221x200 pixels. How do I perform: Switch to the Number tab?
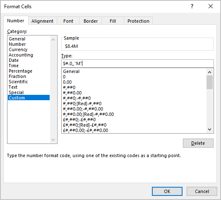coord(16,21)
